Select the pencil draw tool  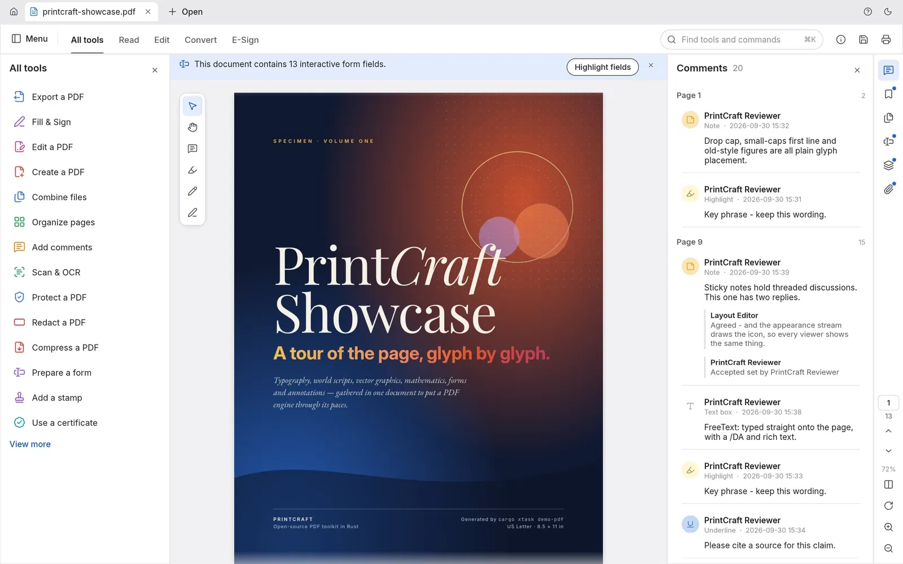[x=192, y=191]
